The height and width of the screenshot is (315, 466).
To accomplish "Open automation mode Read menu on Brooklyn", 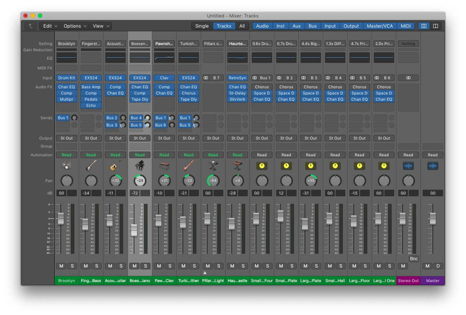I will coord(66,155).
